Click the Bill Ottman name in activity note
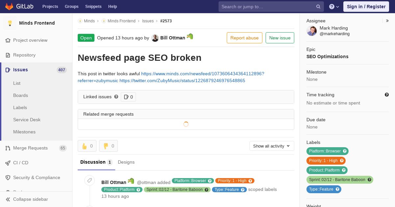Viewport: 395px width, 207px height. [x=114, y=182]
